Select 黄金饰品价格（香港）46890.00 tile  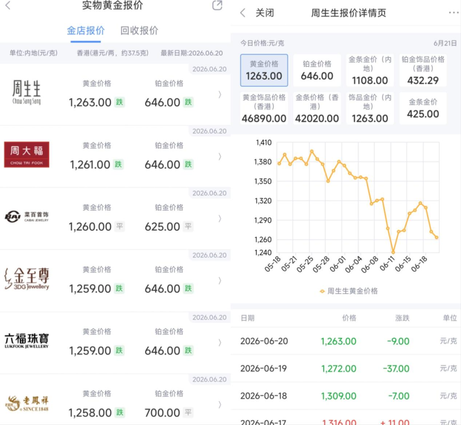264,108
